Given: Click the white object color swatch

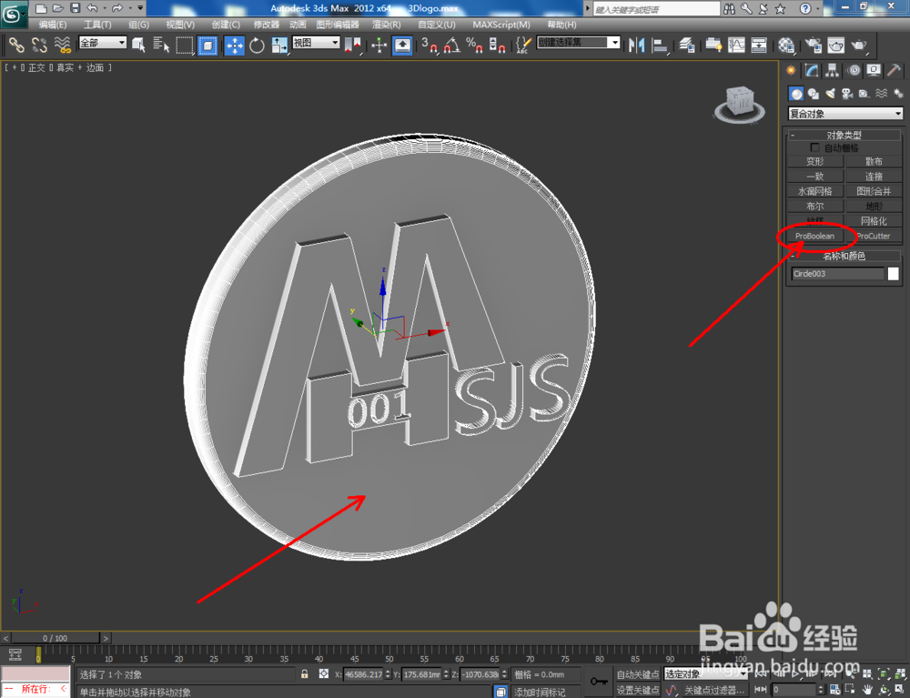Looking at the screenshot, I should [894, 274].
